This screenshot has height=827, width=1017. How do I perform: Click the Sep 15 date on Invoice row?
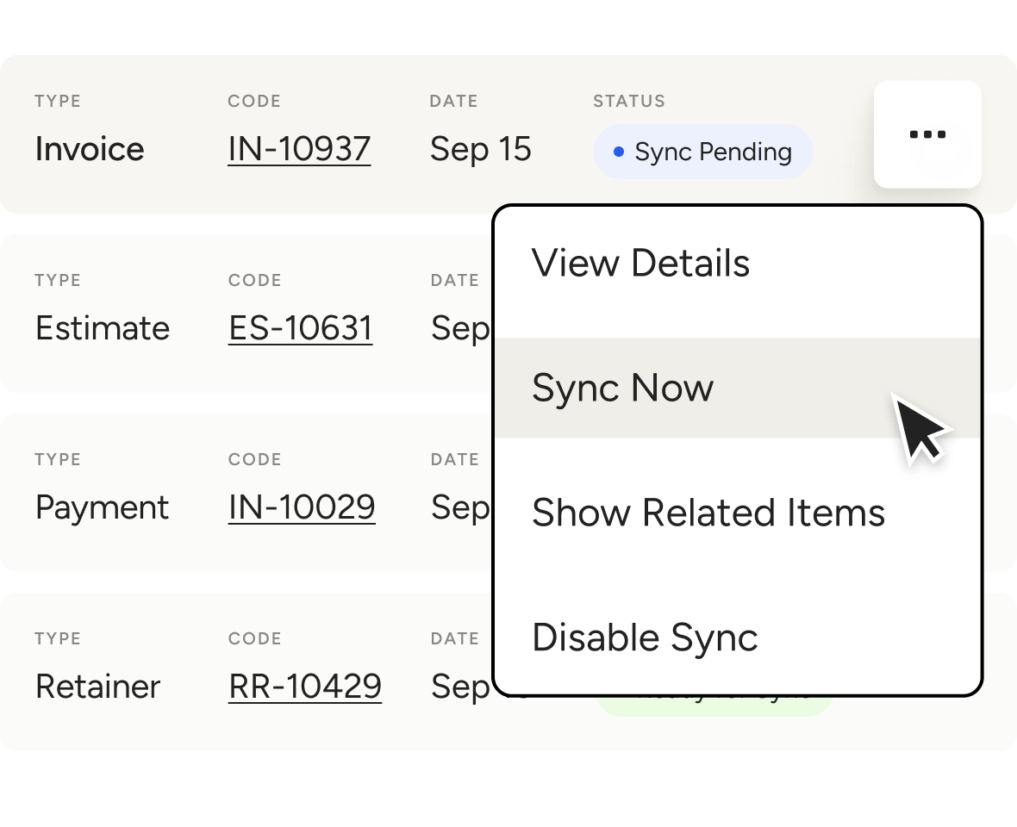coord(480,149)
